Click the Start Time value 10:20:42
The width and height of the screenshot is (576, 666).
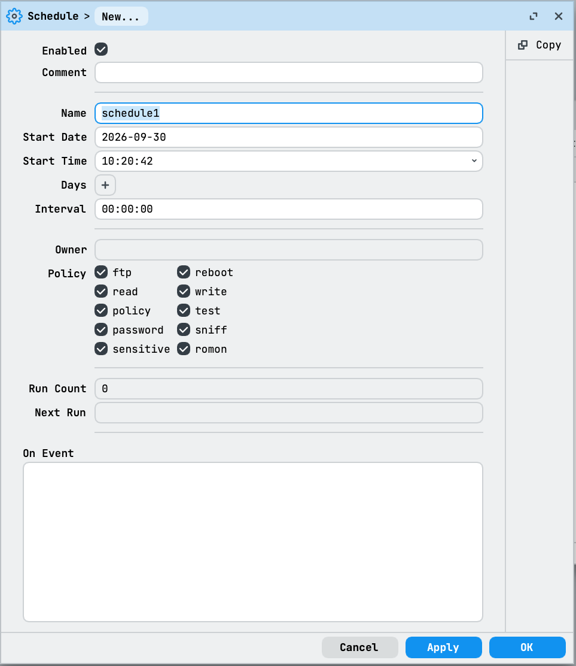coord(127,161)
